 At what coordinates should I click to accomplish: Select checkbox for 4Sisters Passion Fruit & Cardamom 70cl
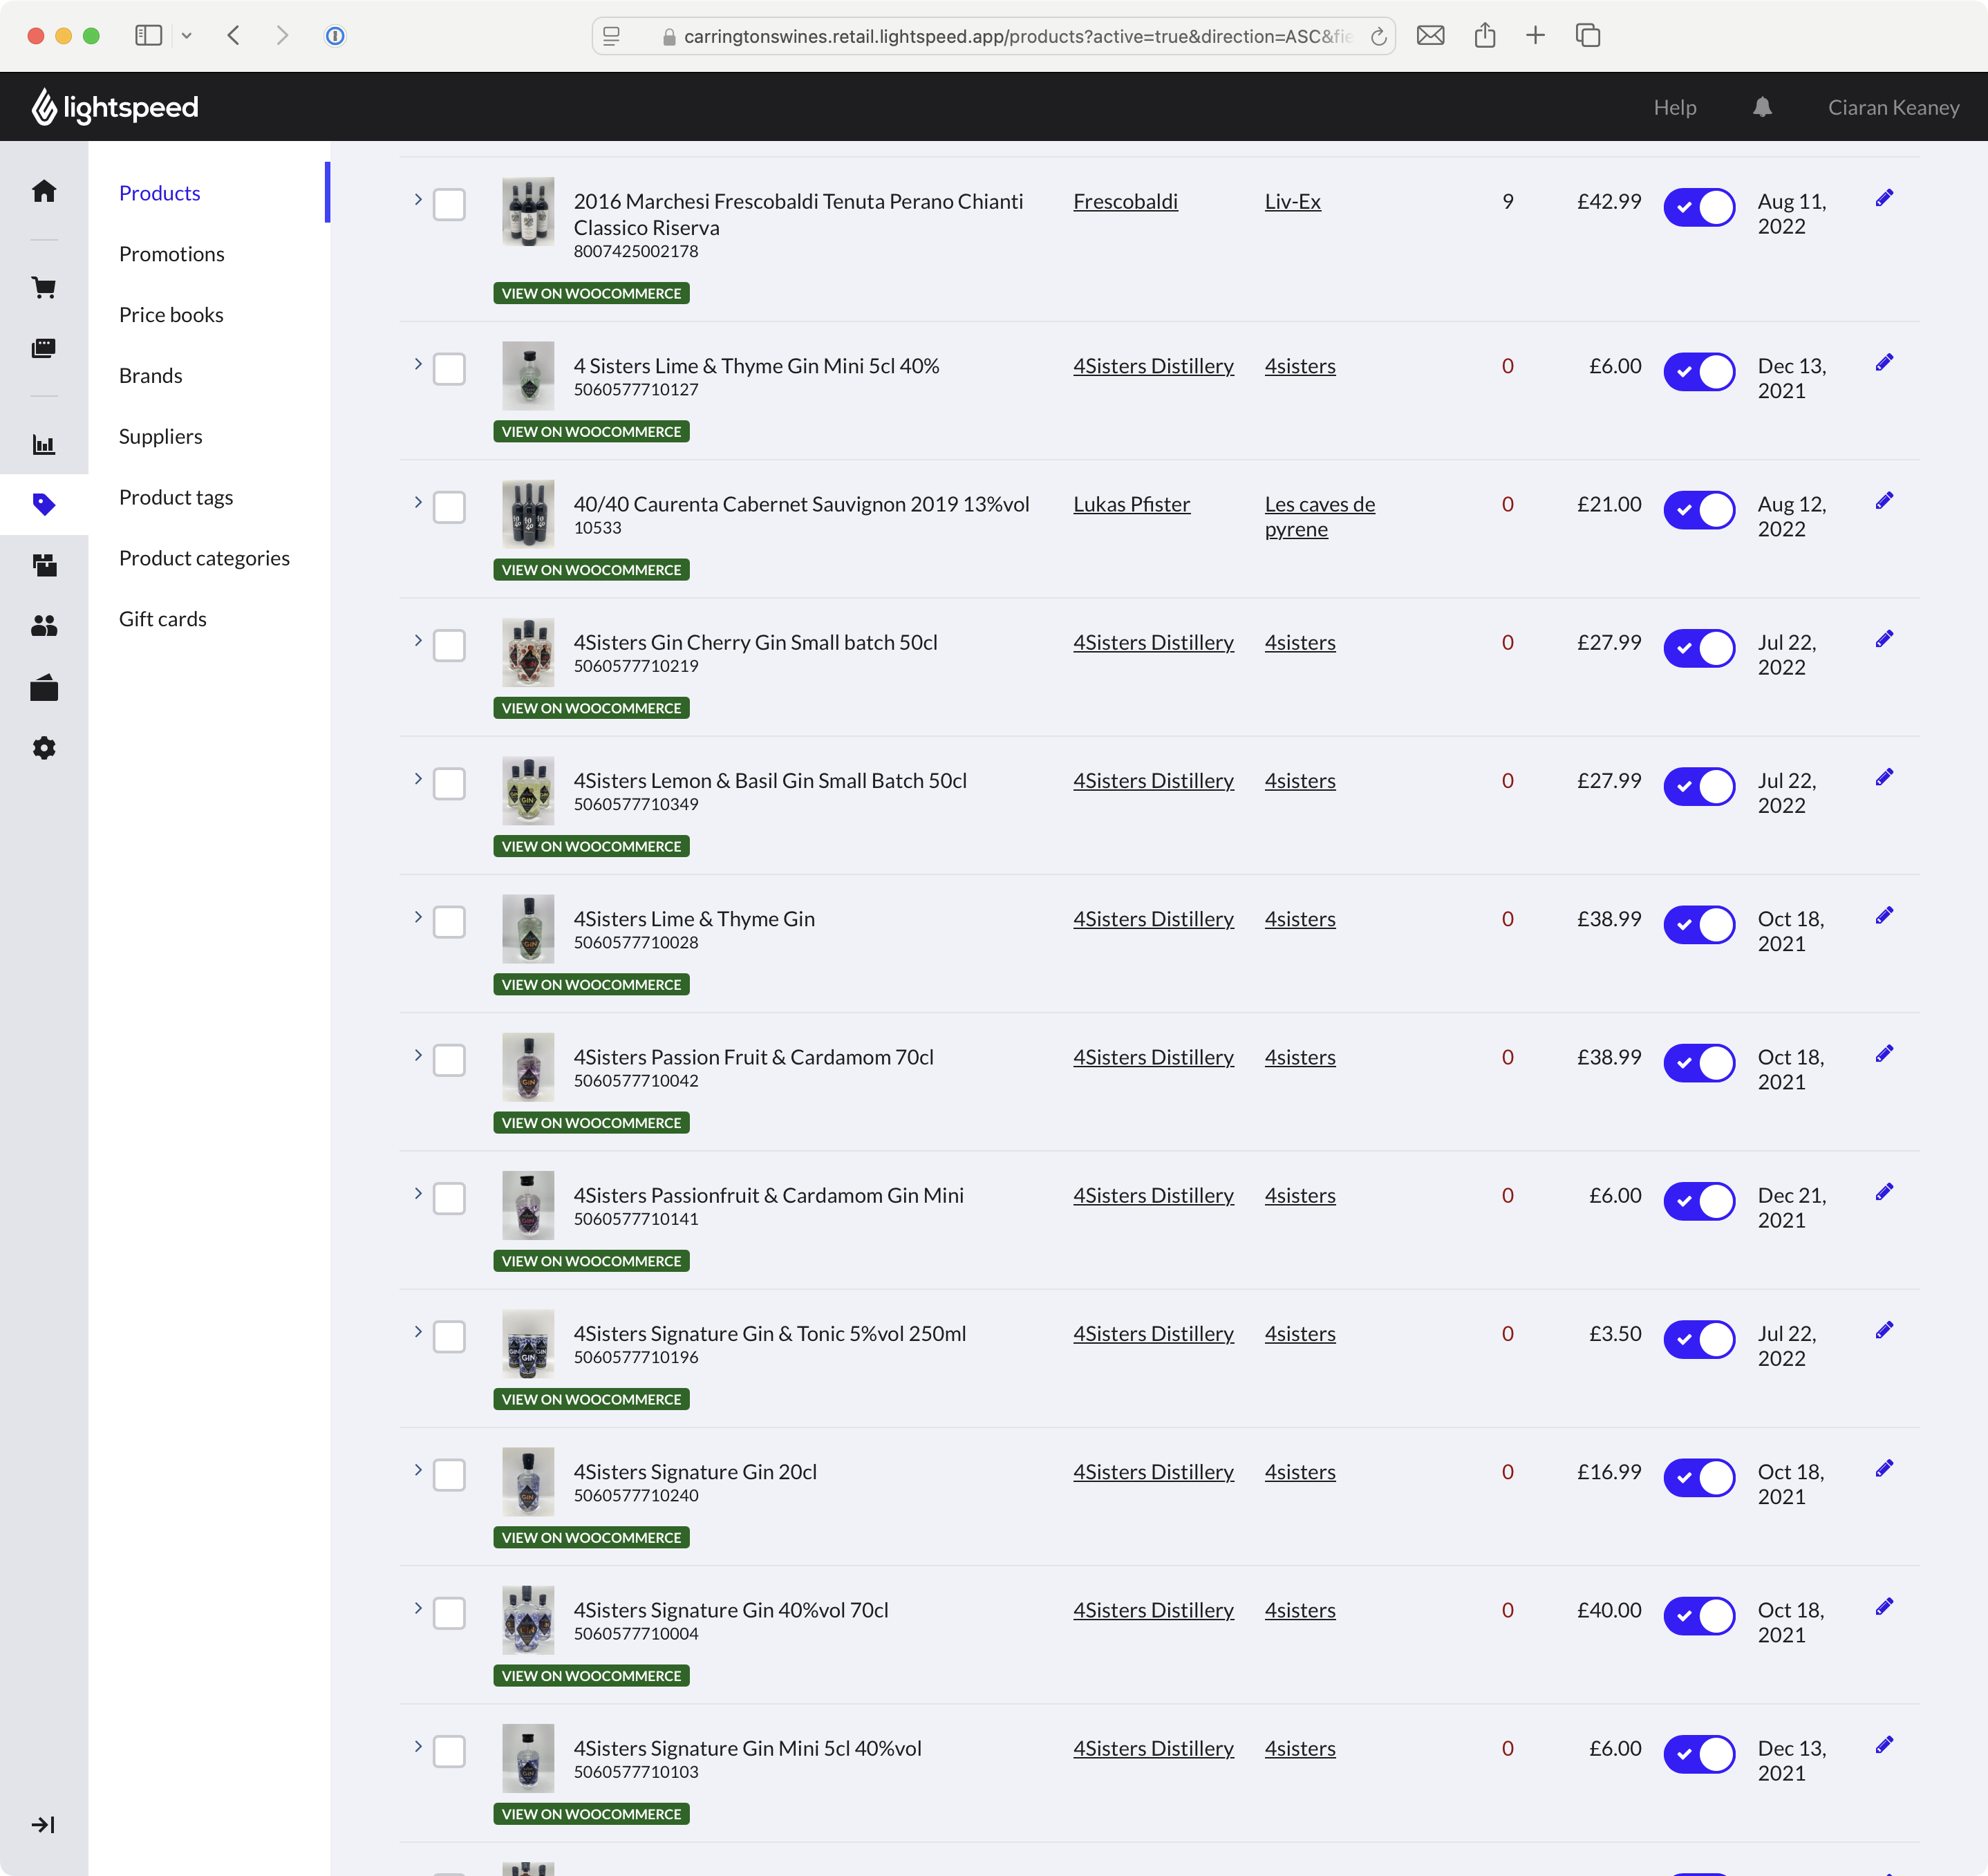point(449,1060)
